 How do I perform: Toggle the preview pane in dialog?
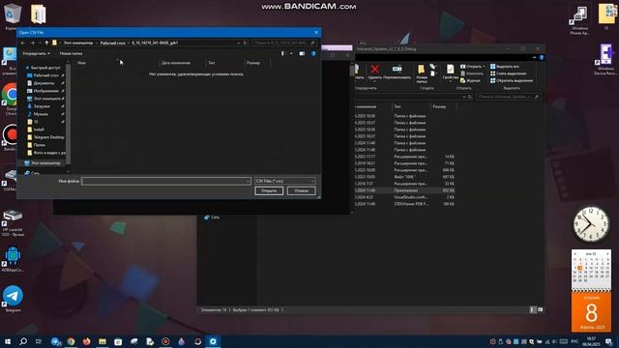pos(302,53)
